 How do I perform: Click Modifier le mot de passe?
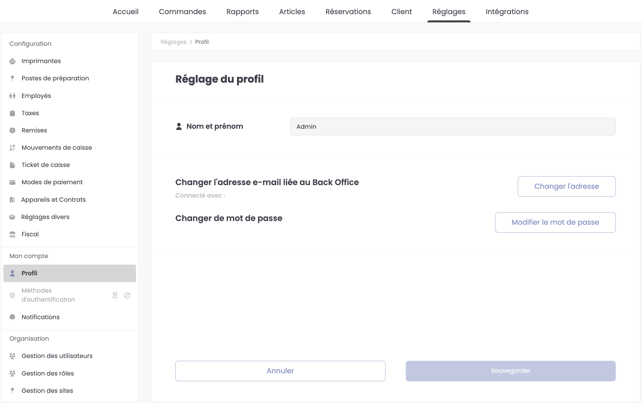click(x=555, y=222)
